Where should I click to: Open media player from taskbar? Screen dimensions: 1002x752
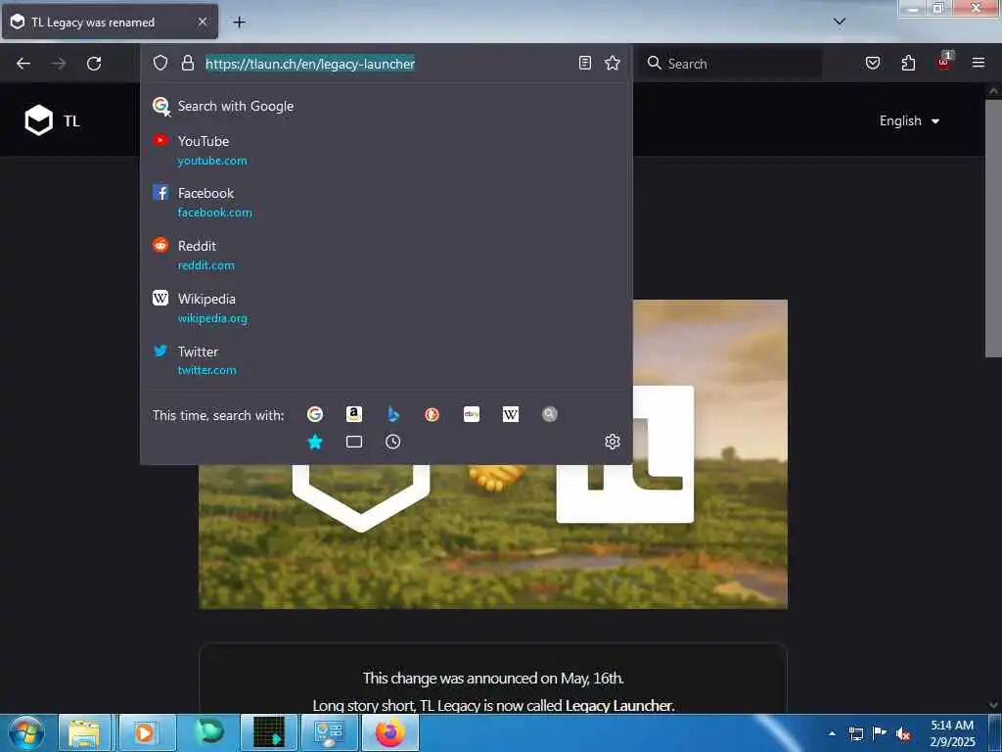pyautogui.click(x=147, y=732)
